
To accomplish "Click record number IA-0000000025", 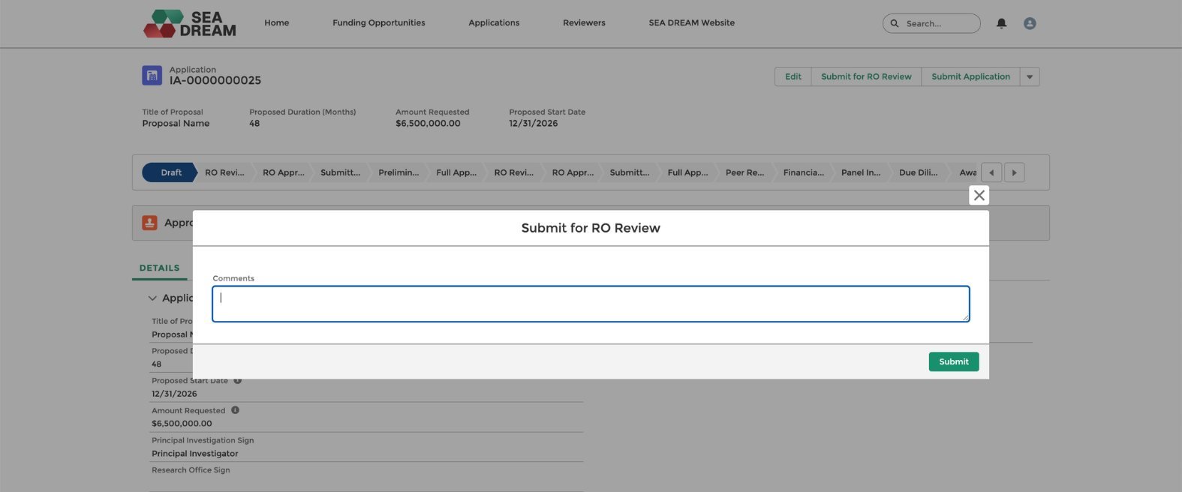I will click(215, 80).
